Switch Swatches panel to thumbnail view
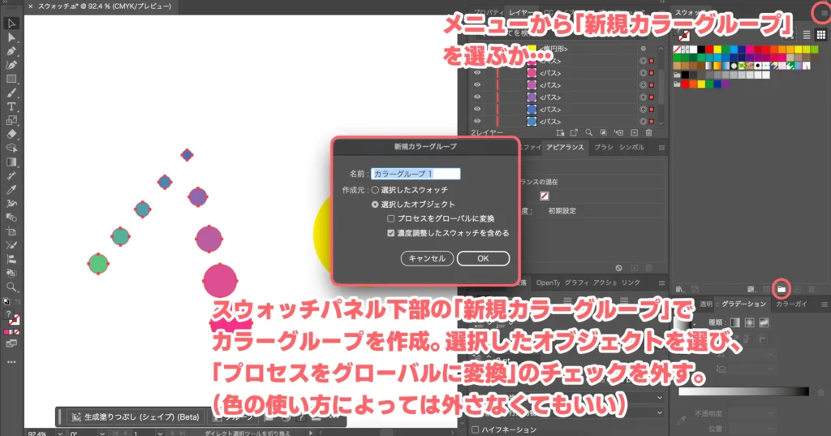 click(821, 34)
